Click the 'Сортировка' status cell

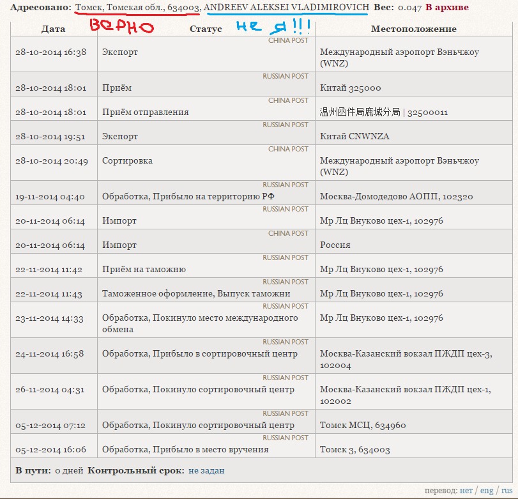[x=127, y=161]
